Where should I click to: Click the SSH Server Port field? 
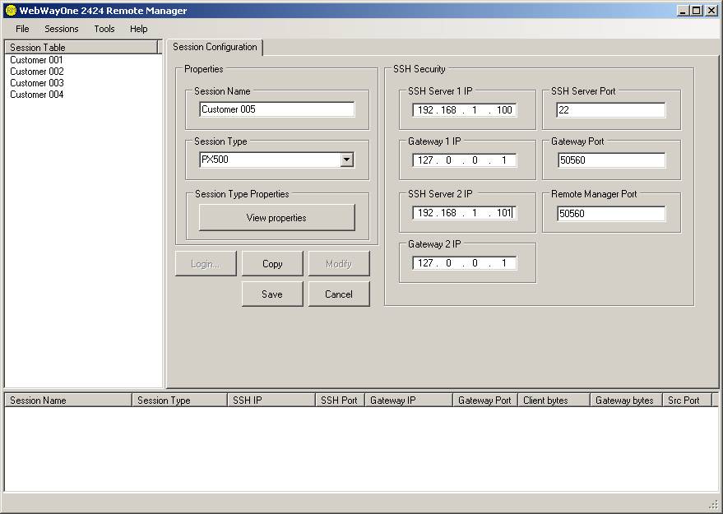(610, 110)
